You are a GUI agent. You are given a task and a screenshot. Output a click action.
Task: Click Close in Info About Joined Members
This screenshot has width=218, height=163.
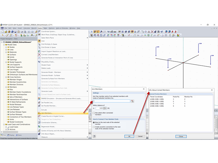click(x=181, y=136)
